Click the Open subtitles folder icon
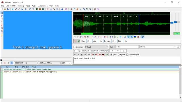 pyautogui.click(x=5, y=9)
